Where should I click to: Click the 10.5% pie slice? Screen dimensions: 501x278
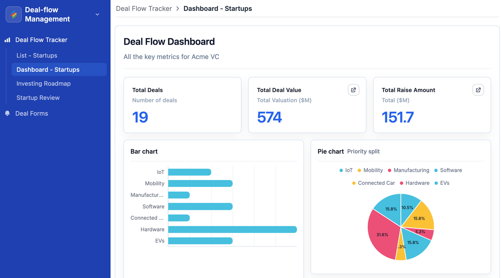pos(408,207)
